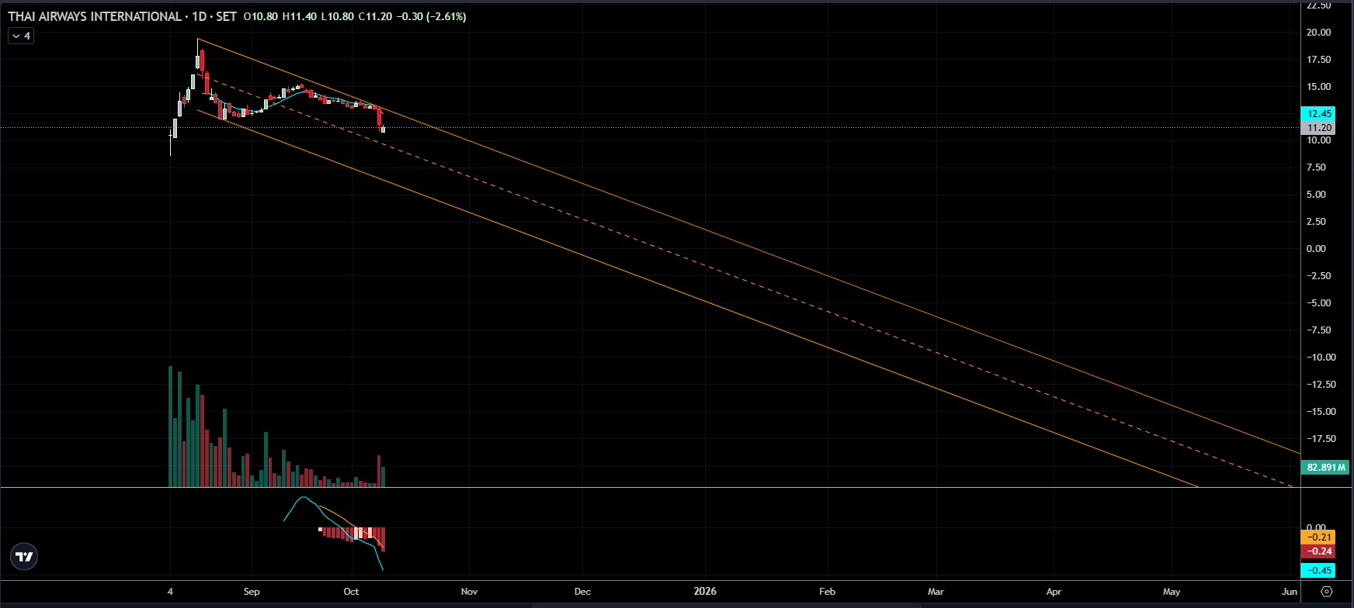This screenshot has width=1354, height=608.
Task: Select the open value O10.80
Action: point(260,16)
